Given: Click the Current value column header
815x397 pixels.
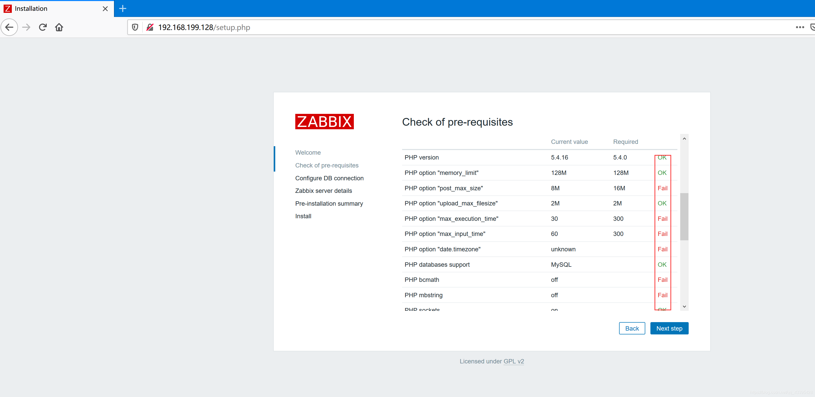Looking at the screenshot, I should pos(569,142).
